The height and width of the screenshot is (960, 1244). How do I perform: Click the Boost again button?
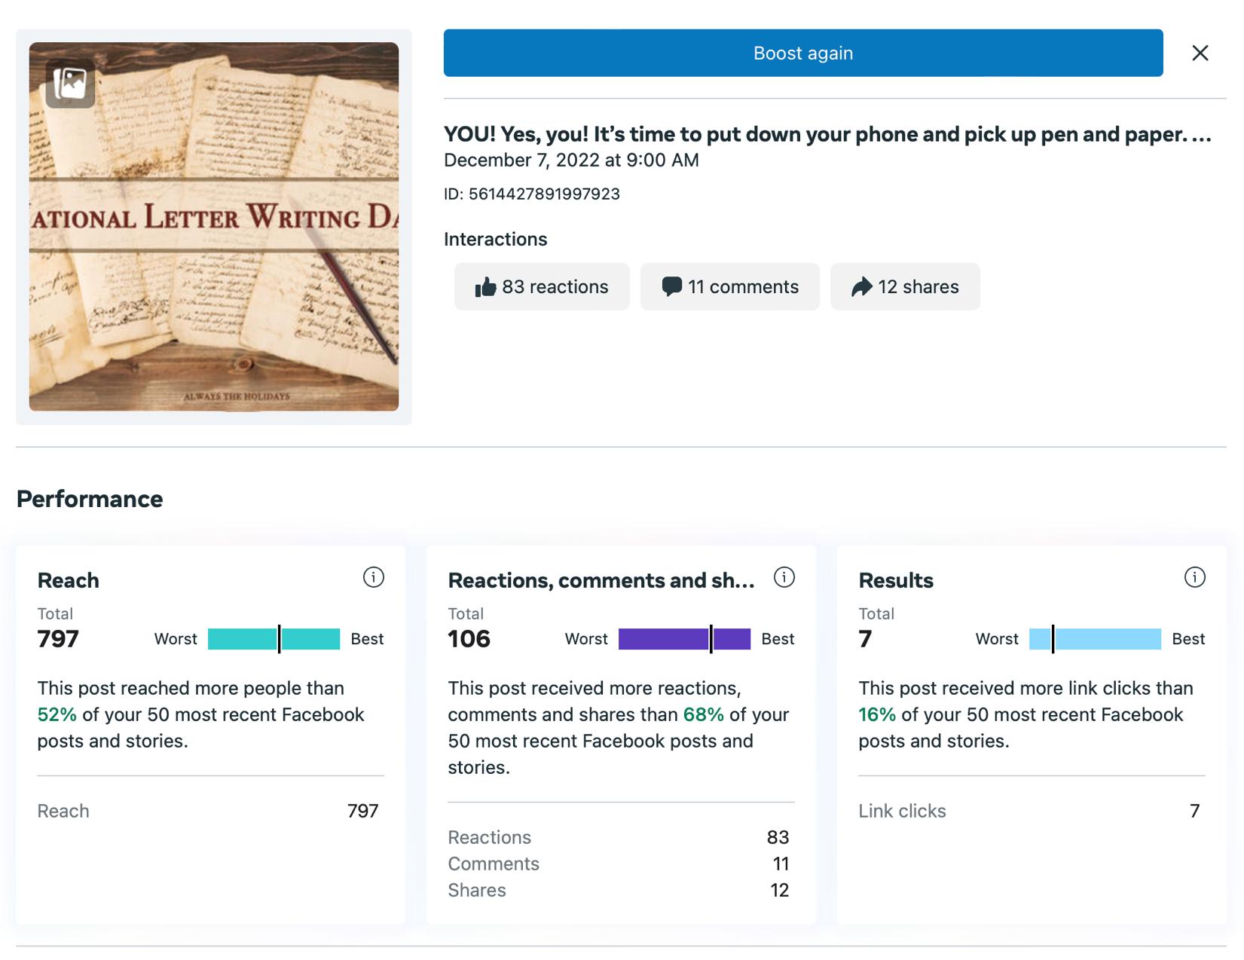pyautogui.click(x=802, y=53)
